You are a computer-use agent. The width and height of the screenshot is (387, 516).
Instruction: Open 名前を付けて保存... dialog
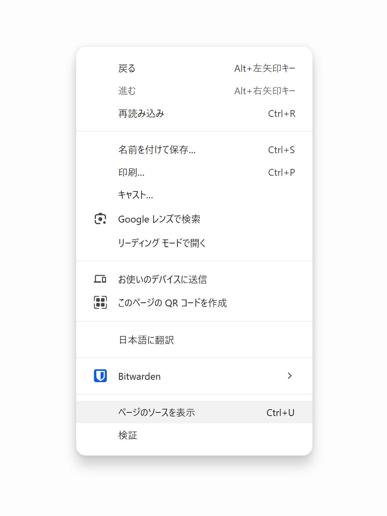[194, 150]
